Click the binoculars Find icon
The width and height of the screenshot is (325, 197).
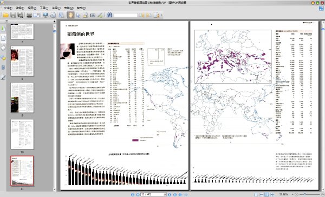(x=109, y=15)
